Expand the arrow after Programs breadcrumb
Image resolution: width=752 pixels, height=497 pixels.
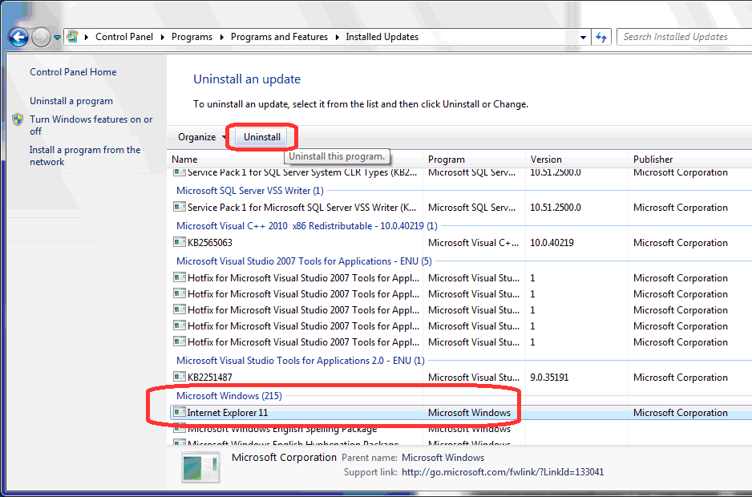(221, 37)
